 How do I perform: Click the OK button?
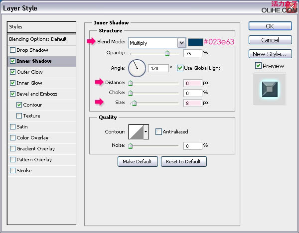270,26
